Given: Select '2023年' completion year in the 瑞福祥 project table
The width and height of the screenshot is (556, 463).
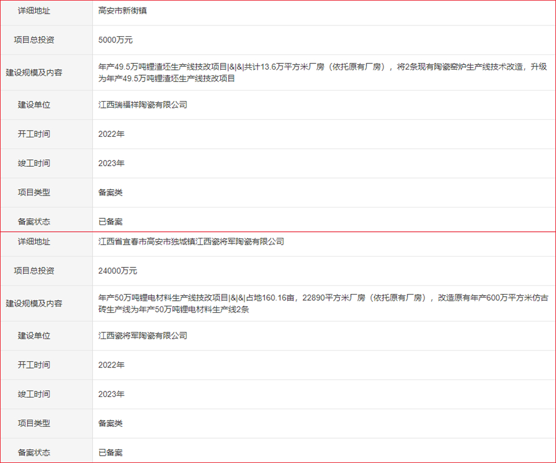Looking at the screenshot, I should tap(112, 163).
